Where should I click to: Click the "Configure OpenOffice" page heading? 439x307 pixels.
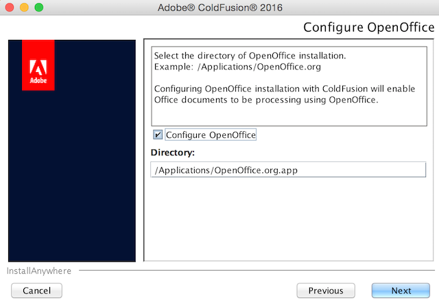point(369,27)
